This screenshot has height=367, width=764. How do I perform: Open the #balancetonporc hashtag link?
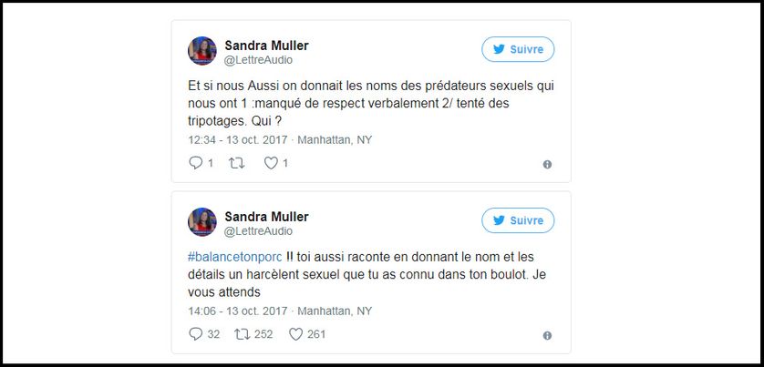tap(235, 258)
